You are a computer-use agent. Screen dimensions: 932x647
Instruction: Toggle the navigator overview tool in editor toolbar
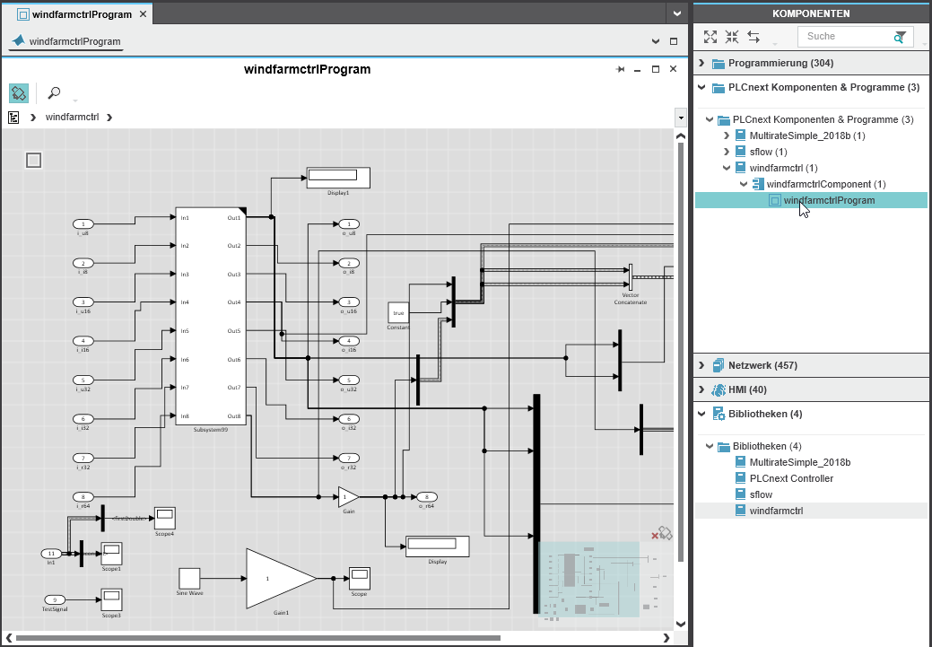tap(19, 93)
